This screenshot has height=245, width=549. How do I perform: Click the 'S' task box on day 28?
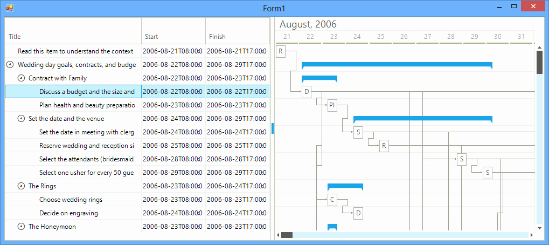(x=462, y=159)
